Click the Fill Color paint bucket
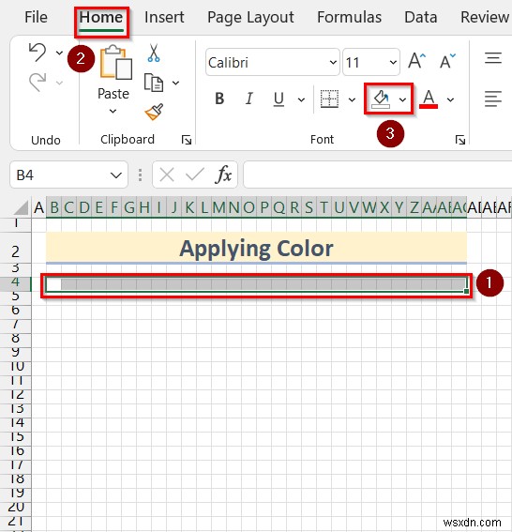 point(381,99)
